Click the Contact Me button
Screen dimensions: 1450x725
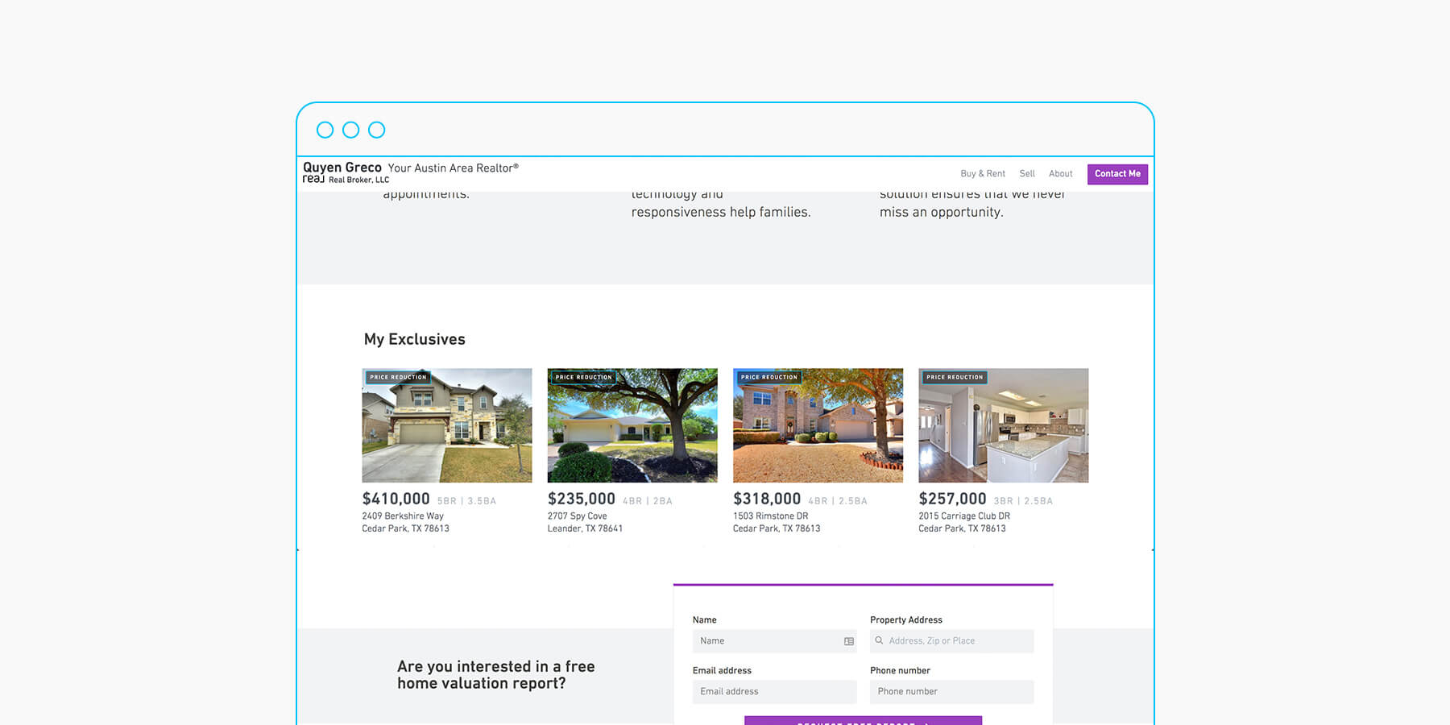1117,174
